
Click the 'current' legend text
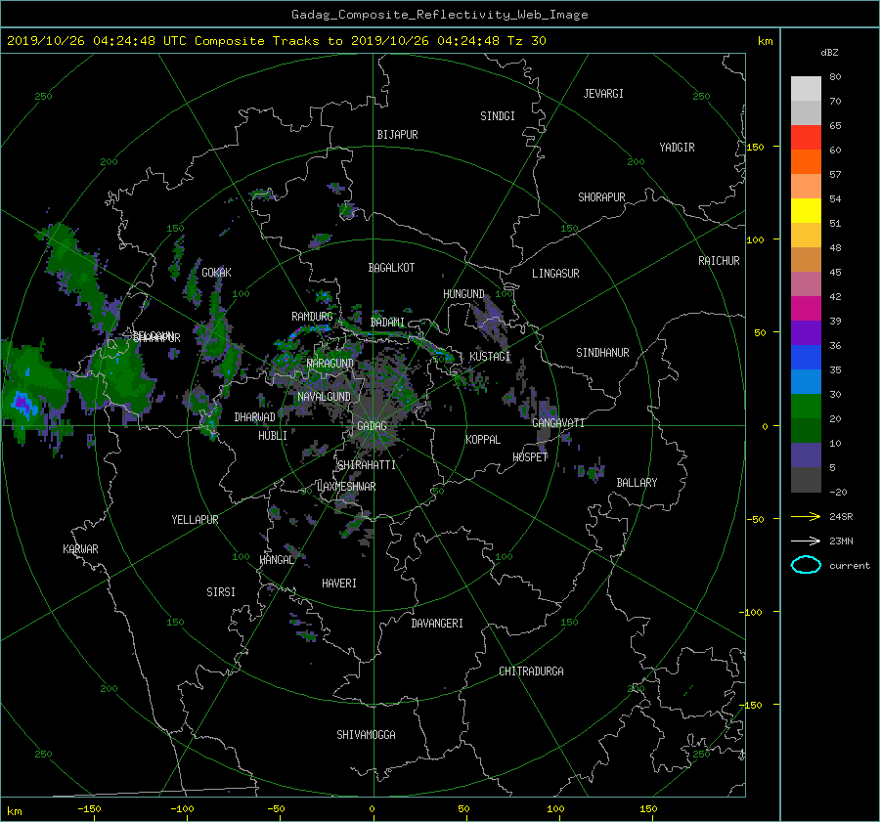coord(849,566)
